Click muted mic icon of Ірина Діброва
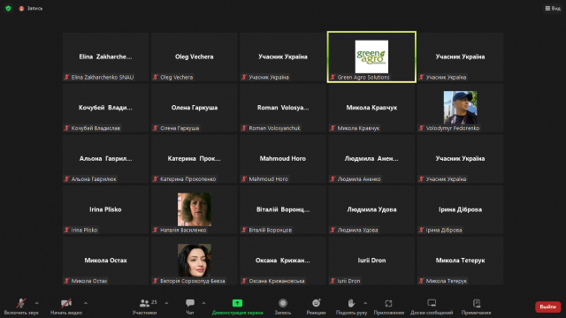Image resolution: width=566 pixels, height=318 pixels. point(421,230)
